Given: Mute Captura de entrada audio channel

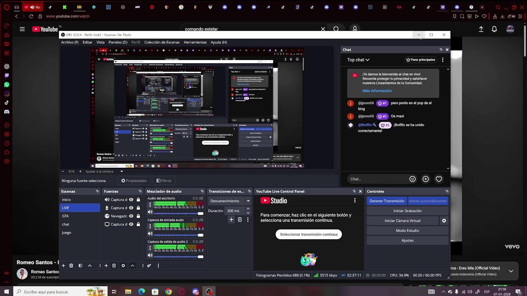Looking at the screenshot, I should (x=150, y=234).
